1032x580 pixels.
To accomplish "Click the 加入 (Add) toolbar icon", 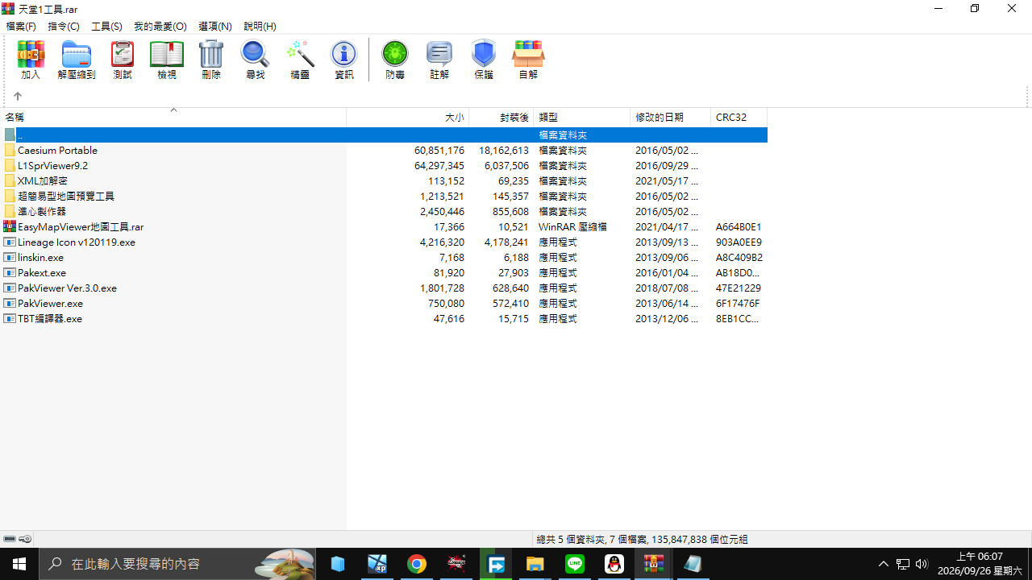I will (31, 60).
